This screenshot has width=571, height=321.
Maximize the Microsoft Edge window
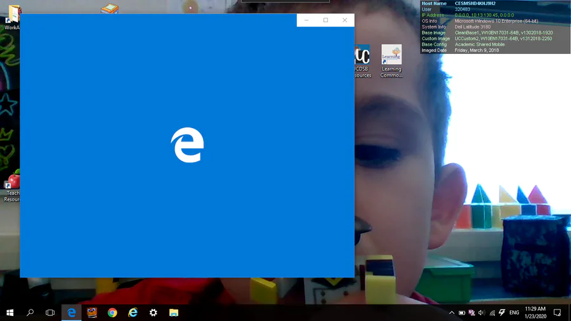pyautogui.click(x=325, y=20)
